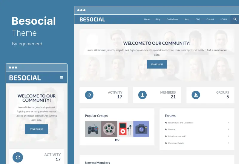Open the FAQ menu item
Viewport: 239px width, 164px height.
click(x=198, y=19)
